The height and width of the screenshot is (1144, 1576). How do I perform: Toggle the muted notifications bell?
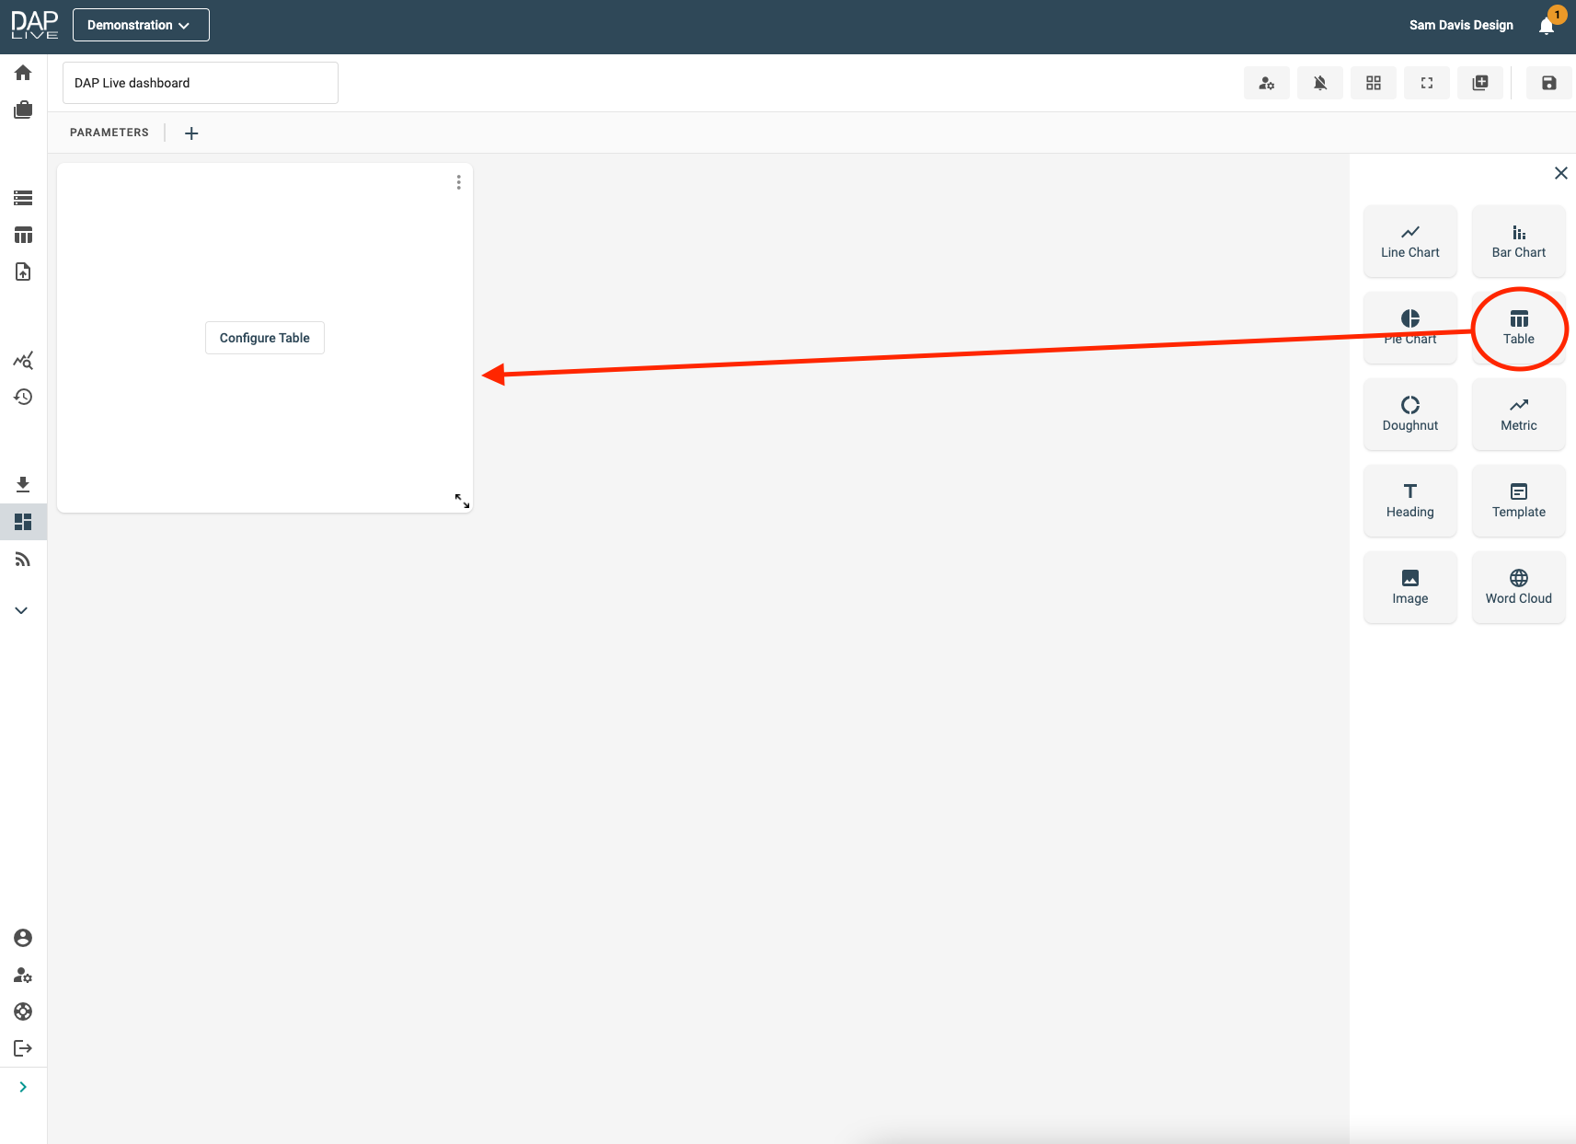tap(1319, 83)
